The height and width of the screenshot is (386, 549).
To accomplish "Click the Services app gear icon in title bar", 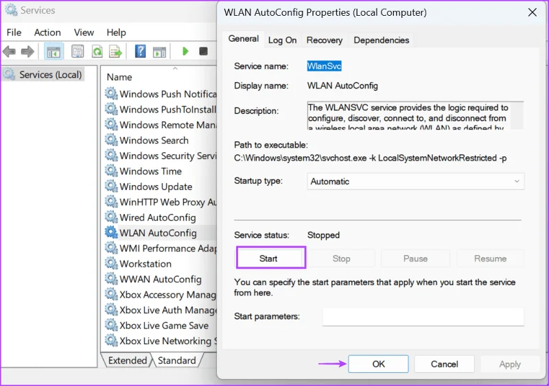I will 11,10.
